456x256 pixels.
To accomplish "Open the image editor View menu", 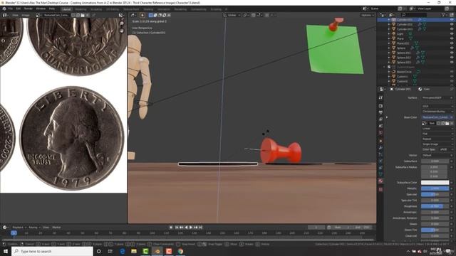I will 15,15.
